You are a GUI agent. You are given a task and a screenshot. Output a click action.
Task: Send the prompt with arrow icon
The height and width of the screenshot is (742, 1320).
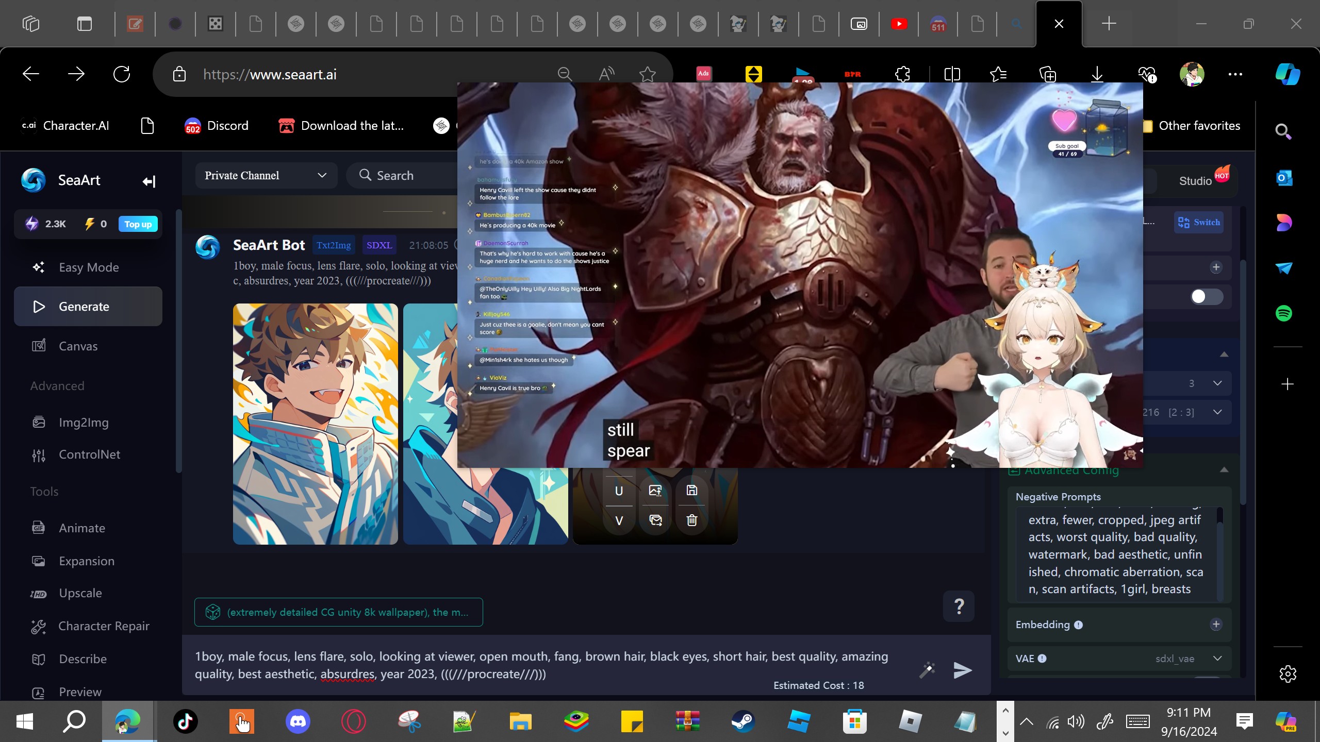(962, 670)
